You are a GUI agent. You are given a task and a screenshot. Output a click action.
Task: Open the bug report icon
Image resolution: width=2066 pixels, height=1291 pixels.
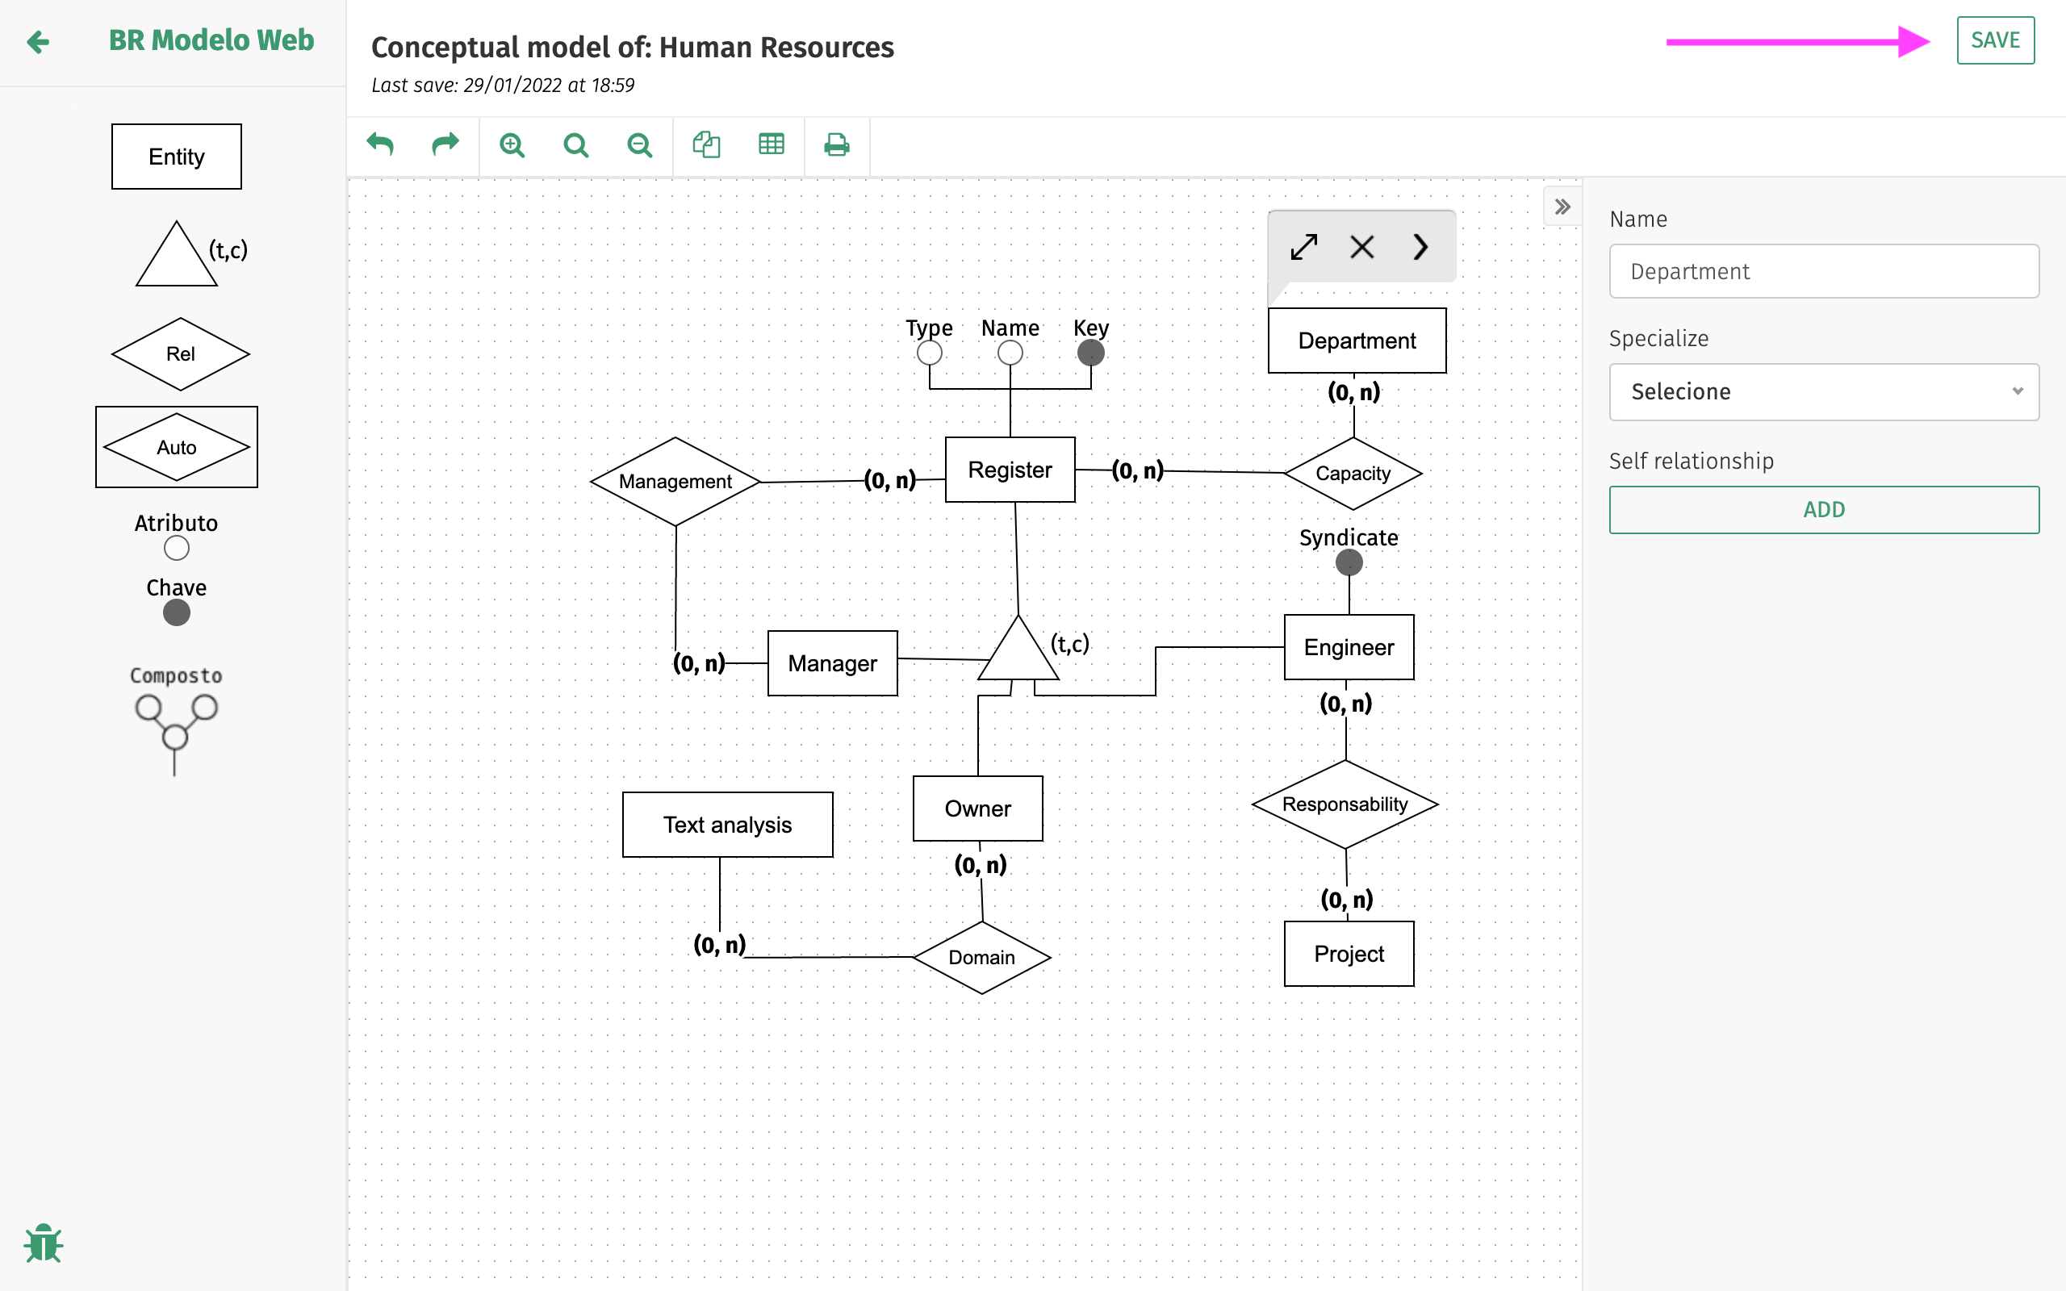click(44, 1243)
